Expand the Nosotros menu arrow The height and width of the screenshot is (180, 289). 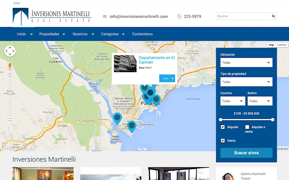(93, 34)
